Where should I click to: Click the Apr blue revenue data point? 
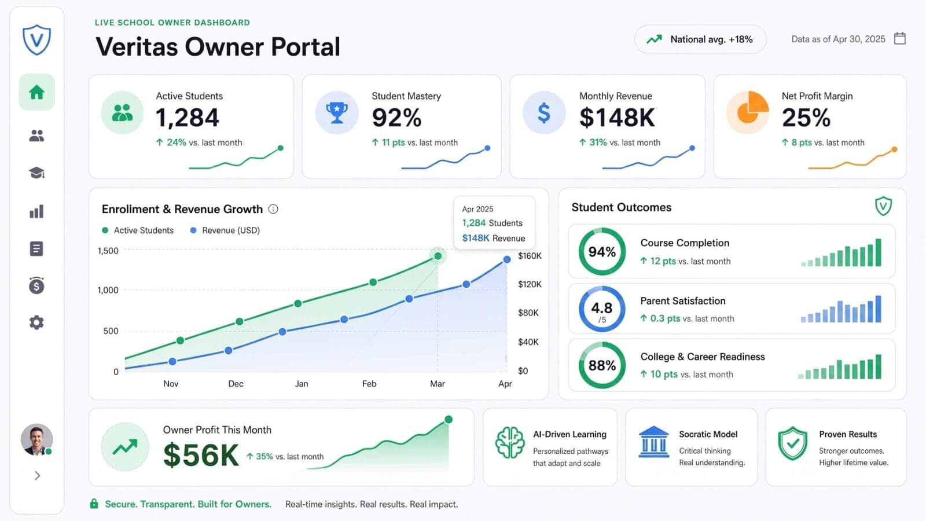pyautogui.click(x=507, y=259)
